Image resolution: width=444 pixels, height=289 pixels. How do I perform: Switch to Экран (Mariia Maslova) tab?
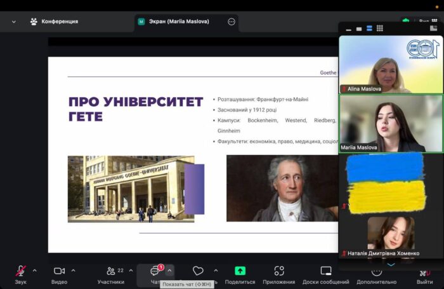pyautogui.click(x=179, y=22)
